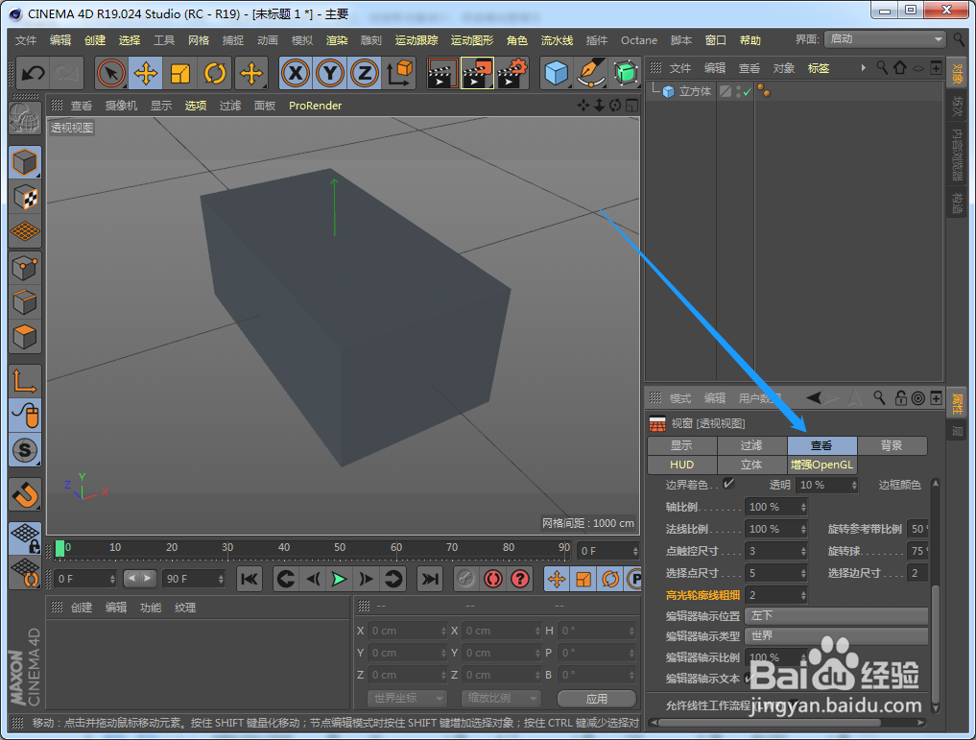Switch to HUD tab

click(x=681, y=465)
